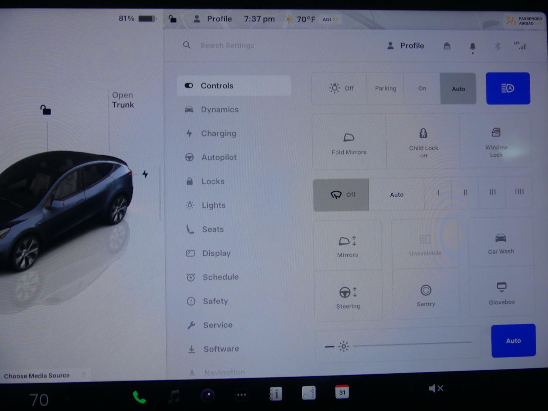Image resolution: width=548 pixels, height=411 pixels.
Task: Set wipers to Auto
Action: coord(396,195)
